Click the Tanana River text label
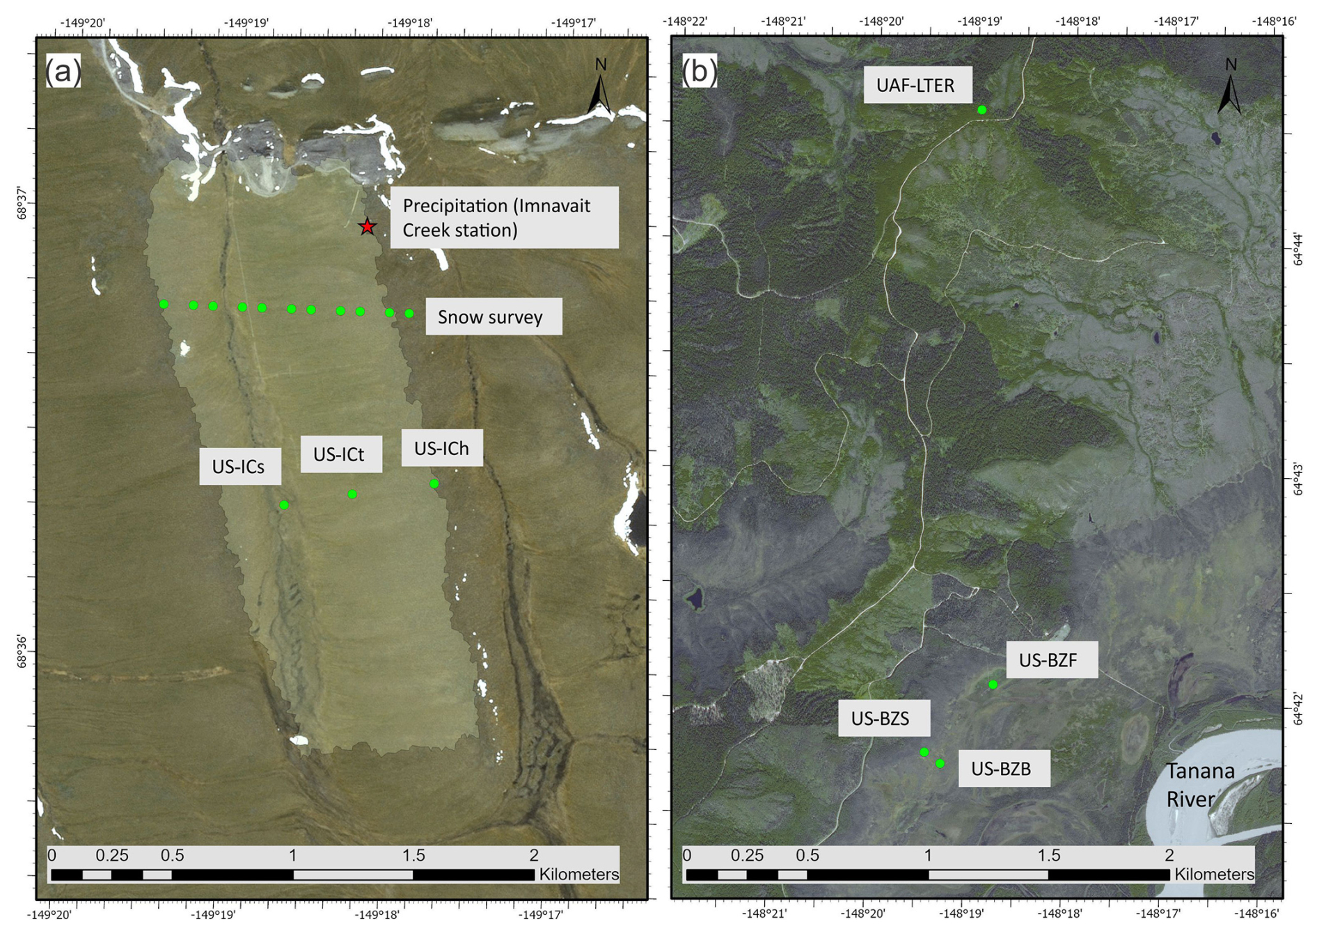The height and width of the screenshot is (933, 1317). pyautogui.click(x=1200, y=785)
